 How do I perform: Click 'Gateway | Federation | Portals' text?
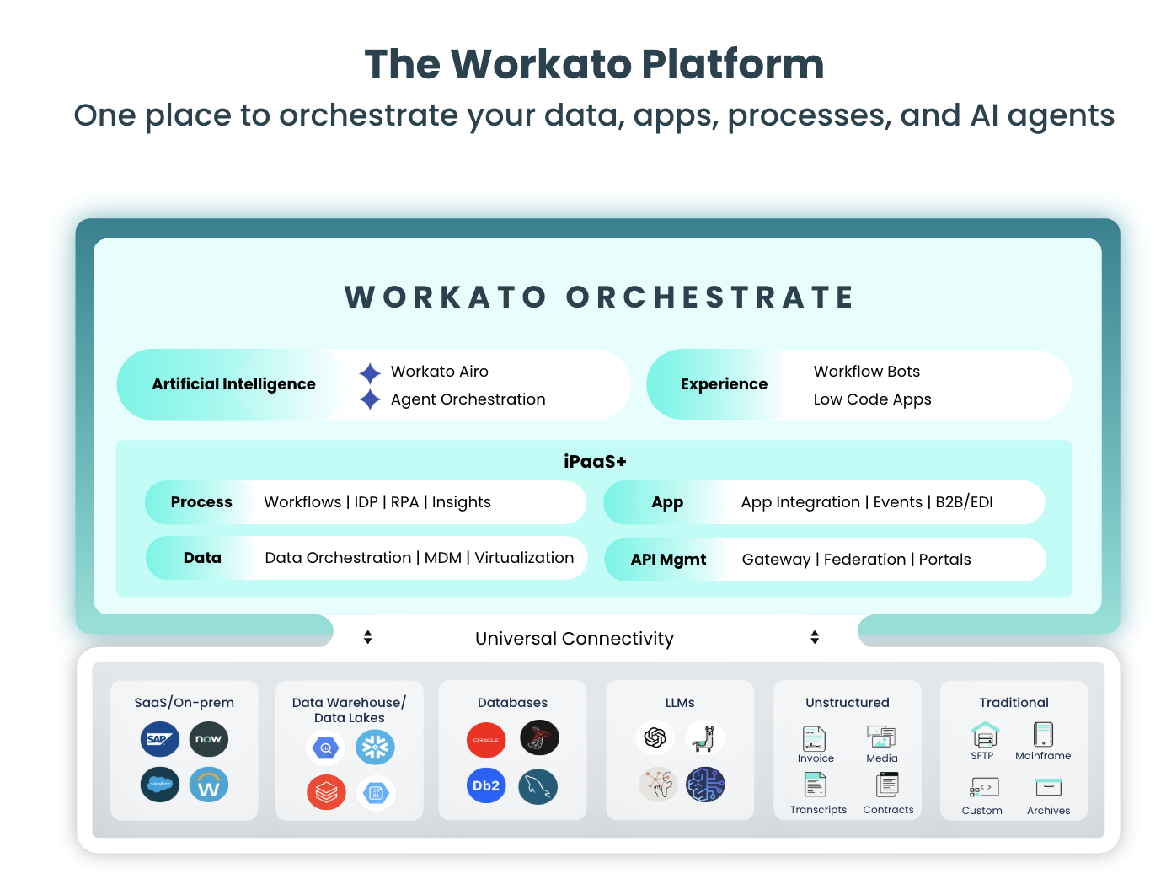coord(857,560)
